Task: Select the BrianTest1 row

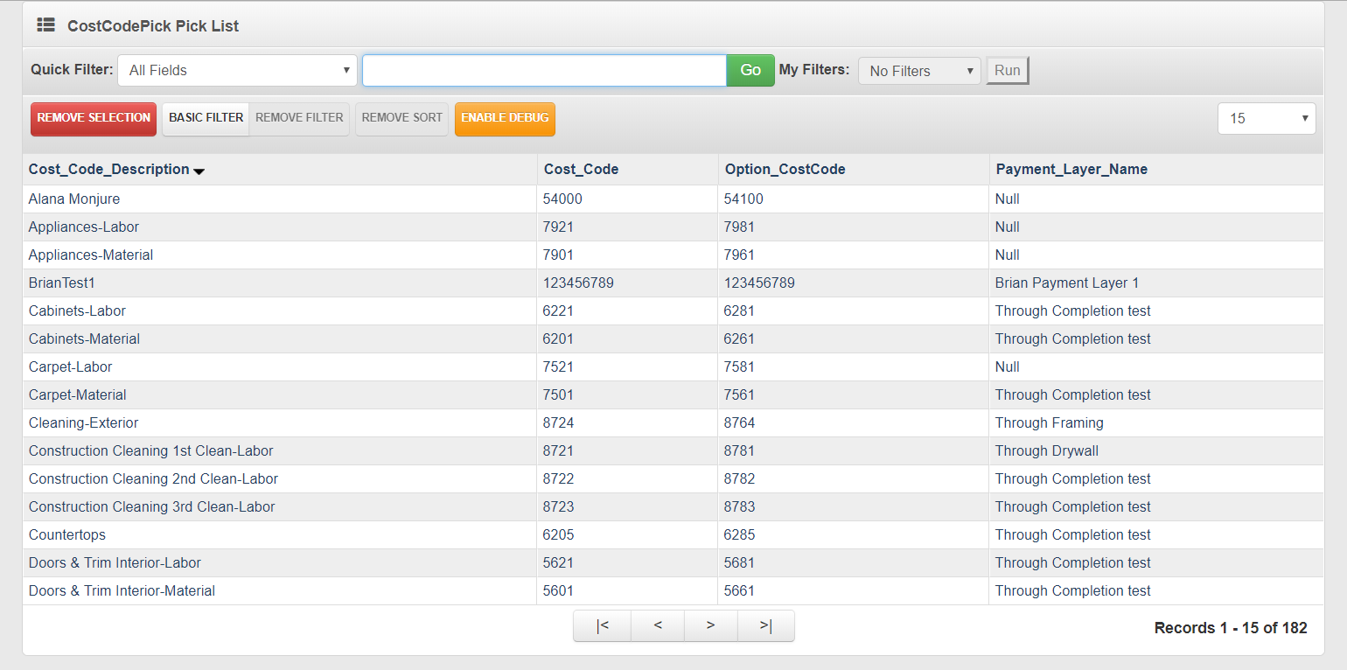Action: click(x=59, y=283)
